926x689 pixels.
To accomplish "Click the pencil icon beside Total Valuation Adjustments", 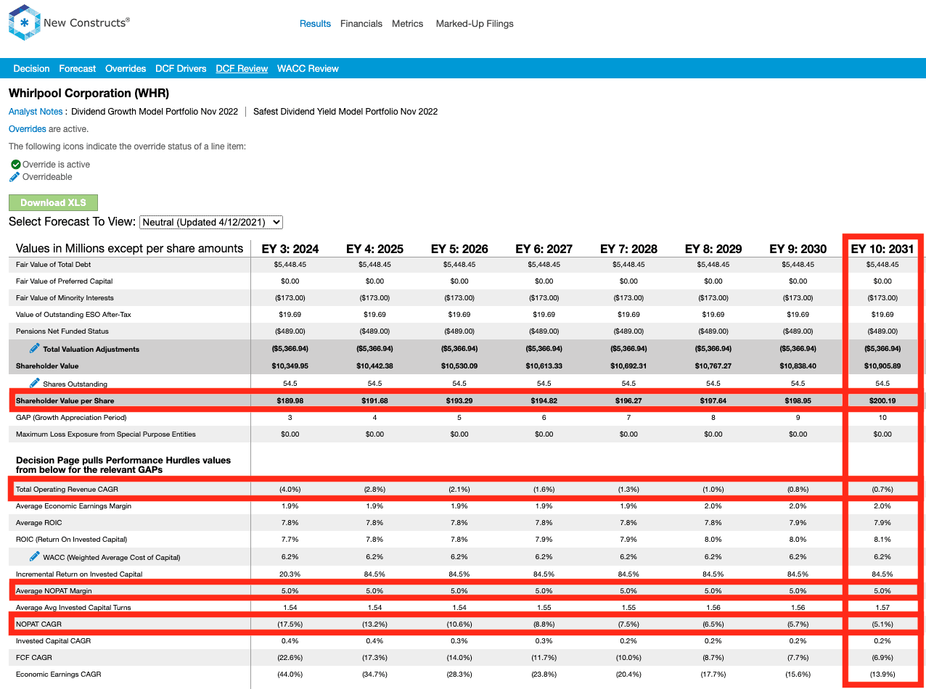I will [x=35, y=349].
